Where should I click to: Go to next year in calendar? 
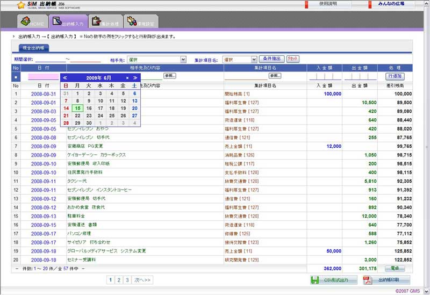click(135, 78)
